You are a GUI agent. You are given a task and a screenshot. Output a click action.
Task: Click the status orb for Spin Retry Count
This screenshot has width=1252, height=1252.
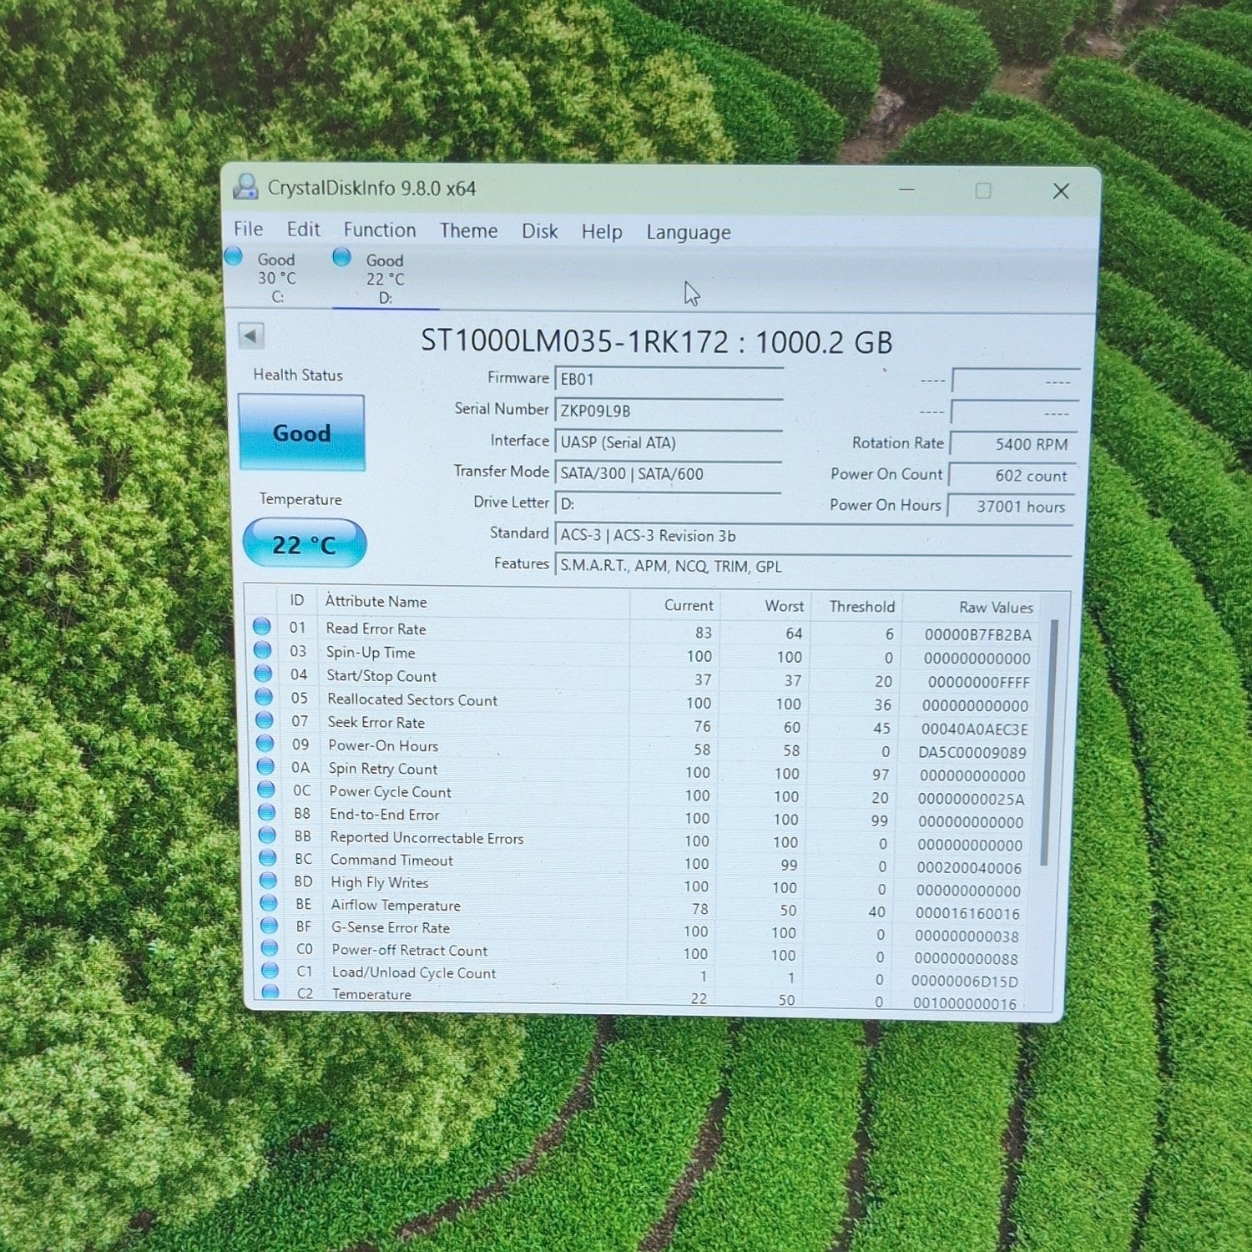coord(265,765)
